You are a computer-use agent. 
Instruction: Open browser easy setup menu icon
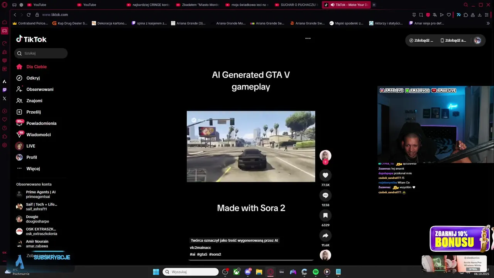tap(487, 15)
